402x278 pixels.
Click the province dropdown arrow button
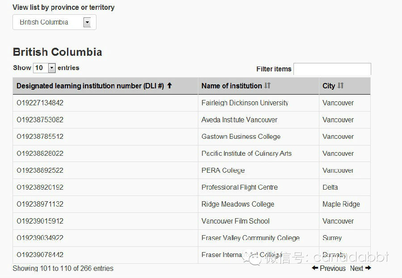(87, 22)
